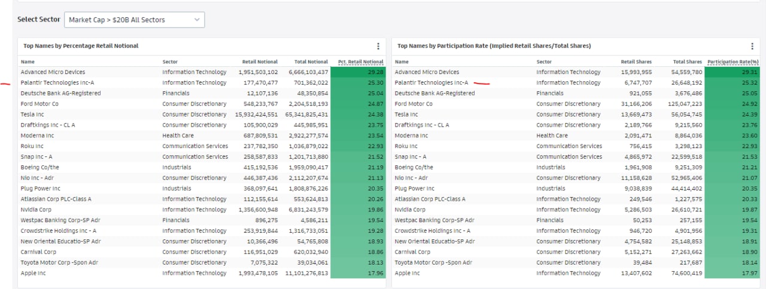766x289 pixels.
Task: Select Ford Motor Co in right table
Action: point(414,104)
